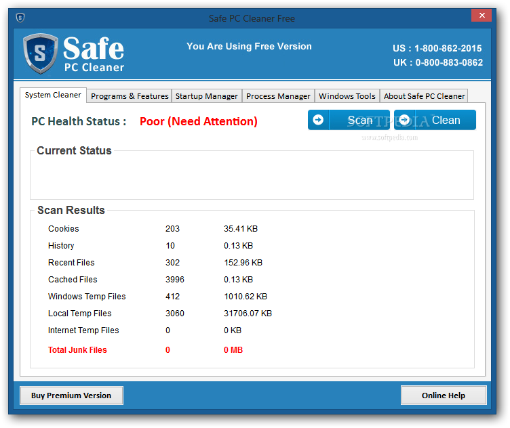Click the Clean button arrow icon
The height and width of the screenshot is (428, 510).
coord(404,120)
